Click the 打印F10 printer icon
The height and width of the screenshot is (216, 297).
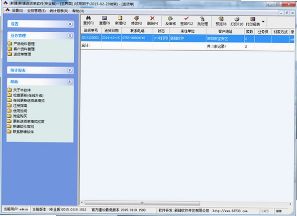[x=237, y=19]
